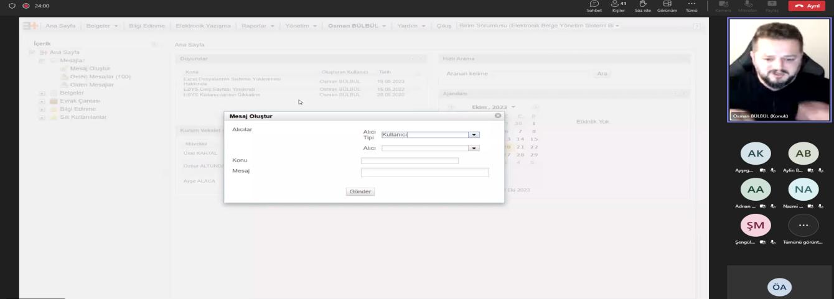Open the Ana Sayfa menu item
This screenshot has width=834, height=299.
(62, 25)
